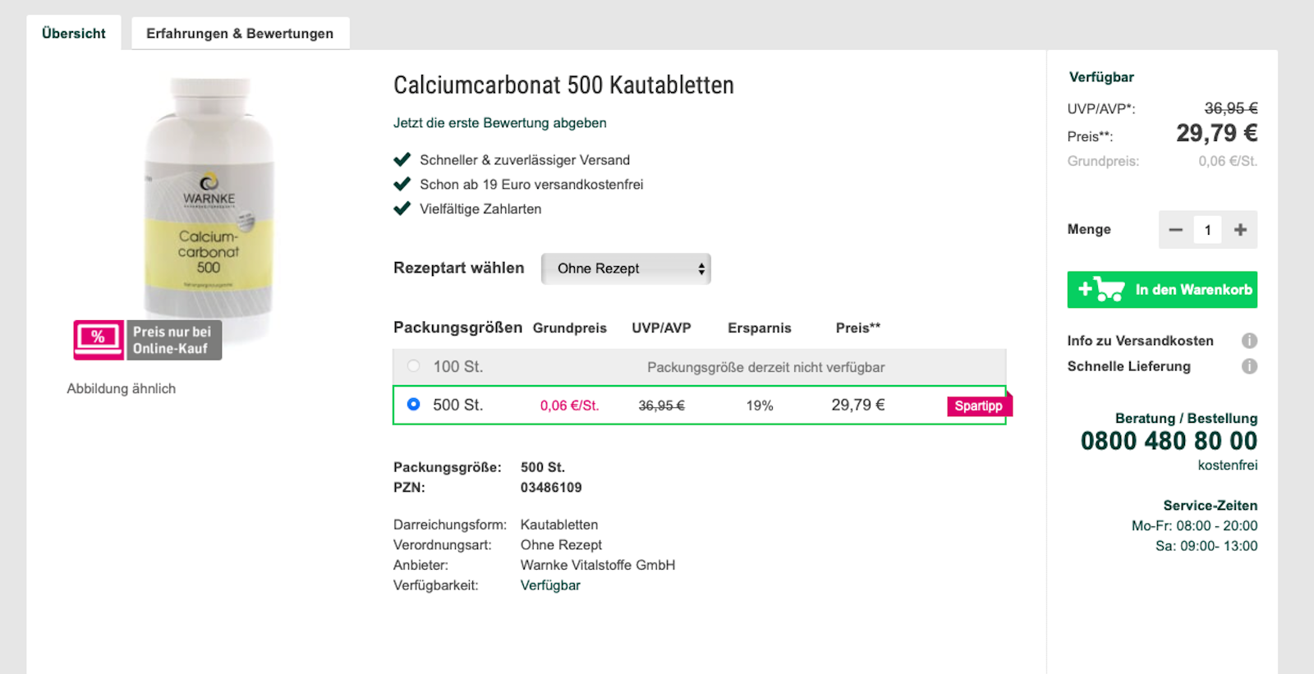Switch to the Übersicht tab
This screenshot has width=1314, height=674.
(x=74, y=34)
